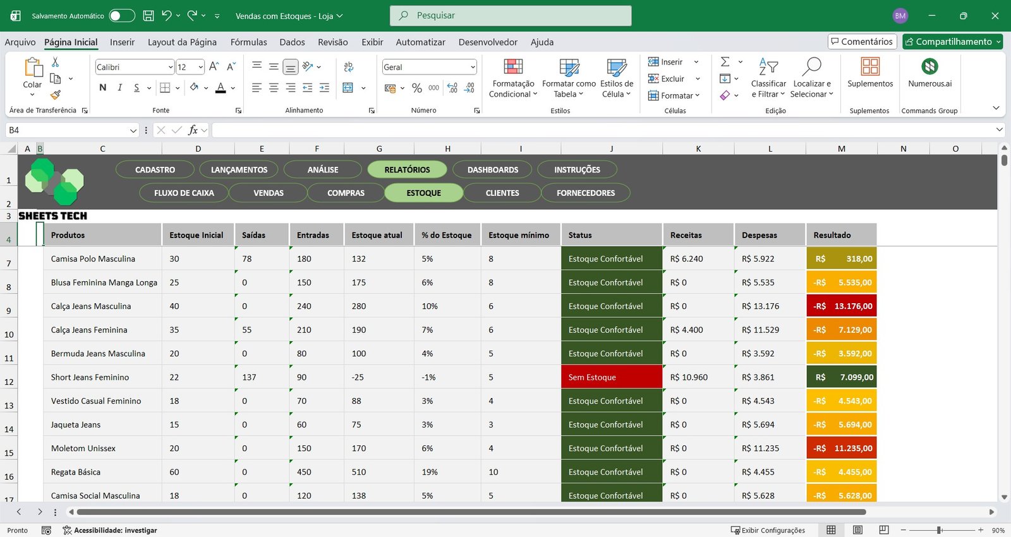Toggle italic formatting button
The height and width of the screenshot is (537, 1011).
coord(119,88)
